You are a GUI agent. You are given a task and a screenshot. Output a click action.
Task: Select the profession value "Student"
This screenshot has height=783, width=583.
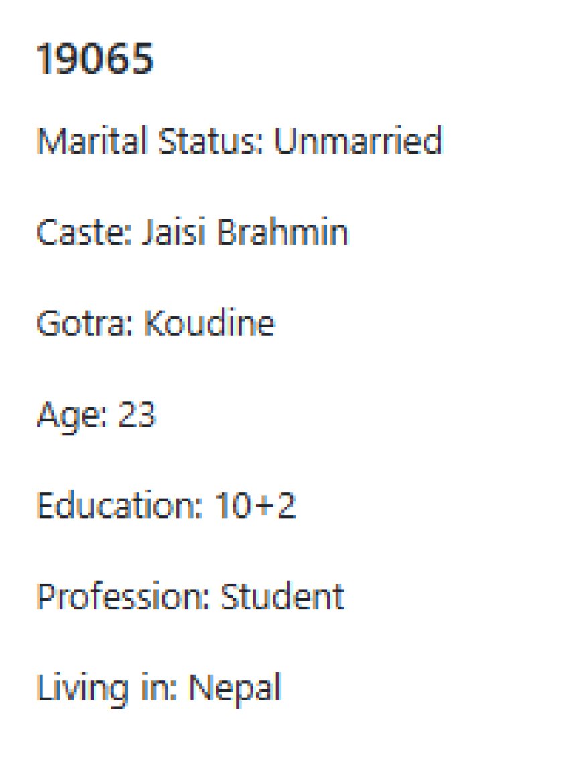click(x=282, y=597)
